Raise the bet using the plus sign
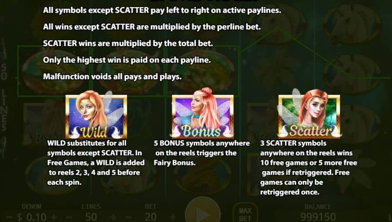Image resolution: width=392 pixels, height=222 pixels. pyautogui.click(x=173, y=217)
